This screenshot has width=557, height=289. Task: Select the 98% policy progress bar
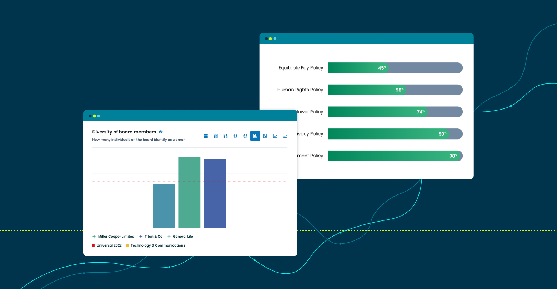click(x=396, y=156)
